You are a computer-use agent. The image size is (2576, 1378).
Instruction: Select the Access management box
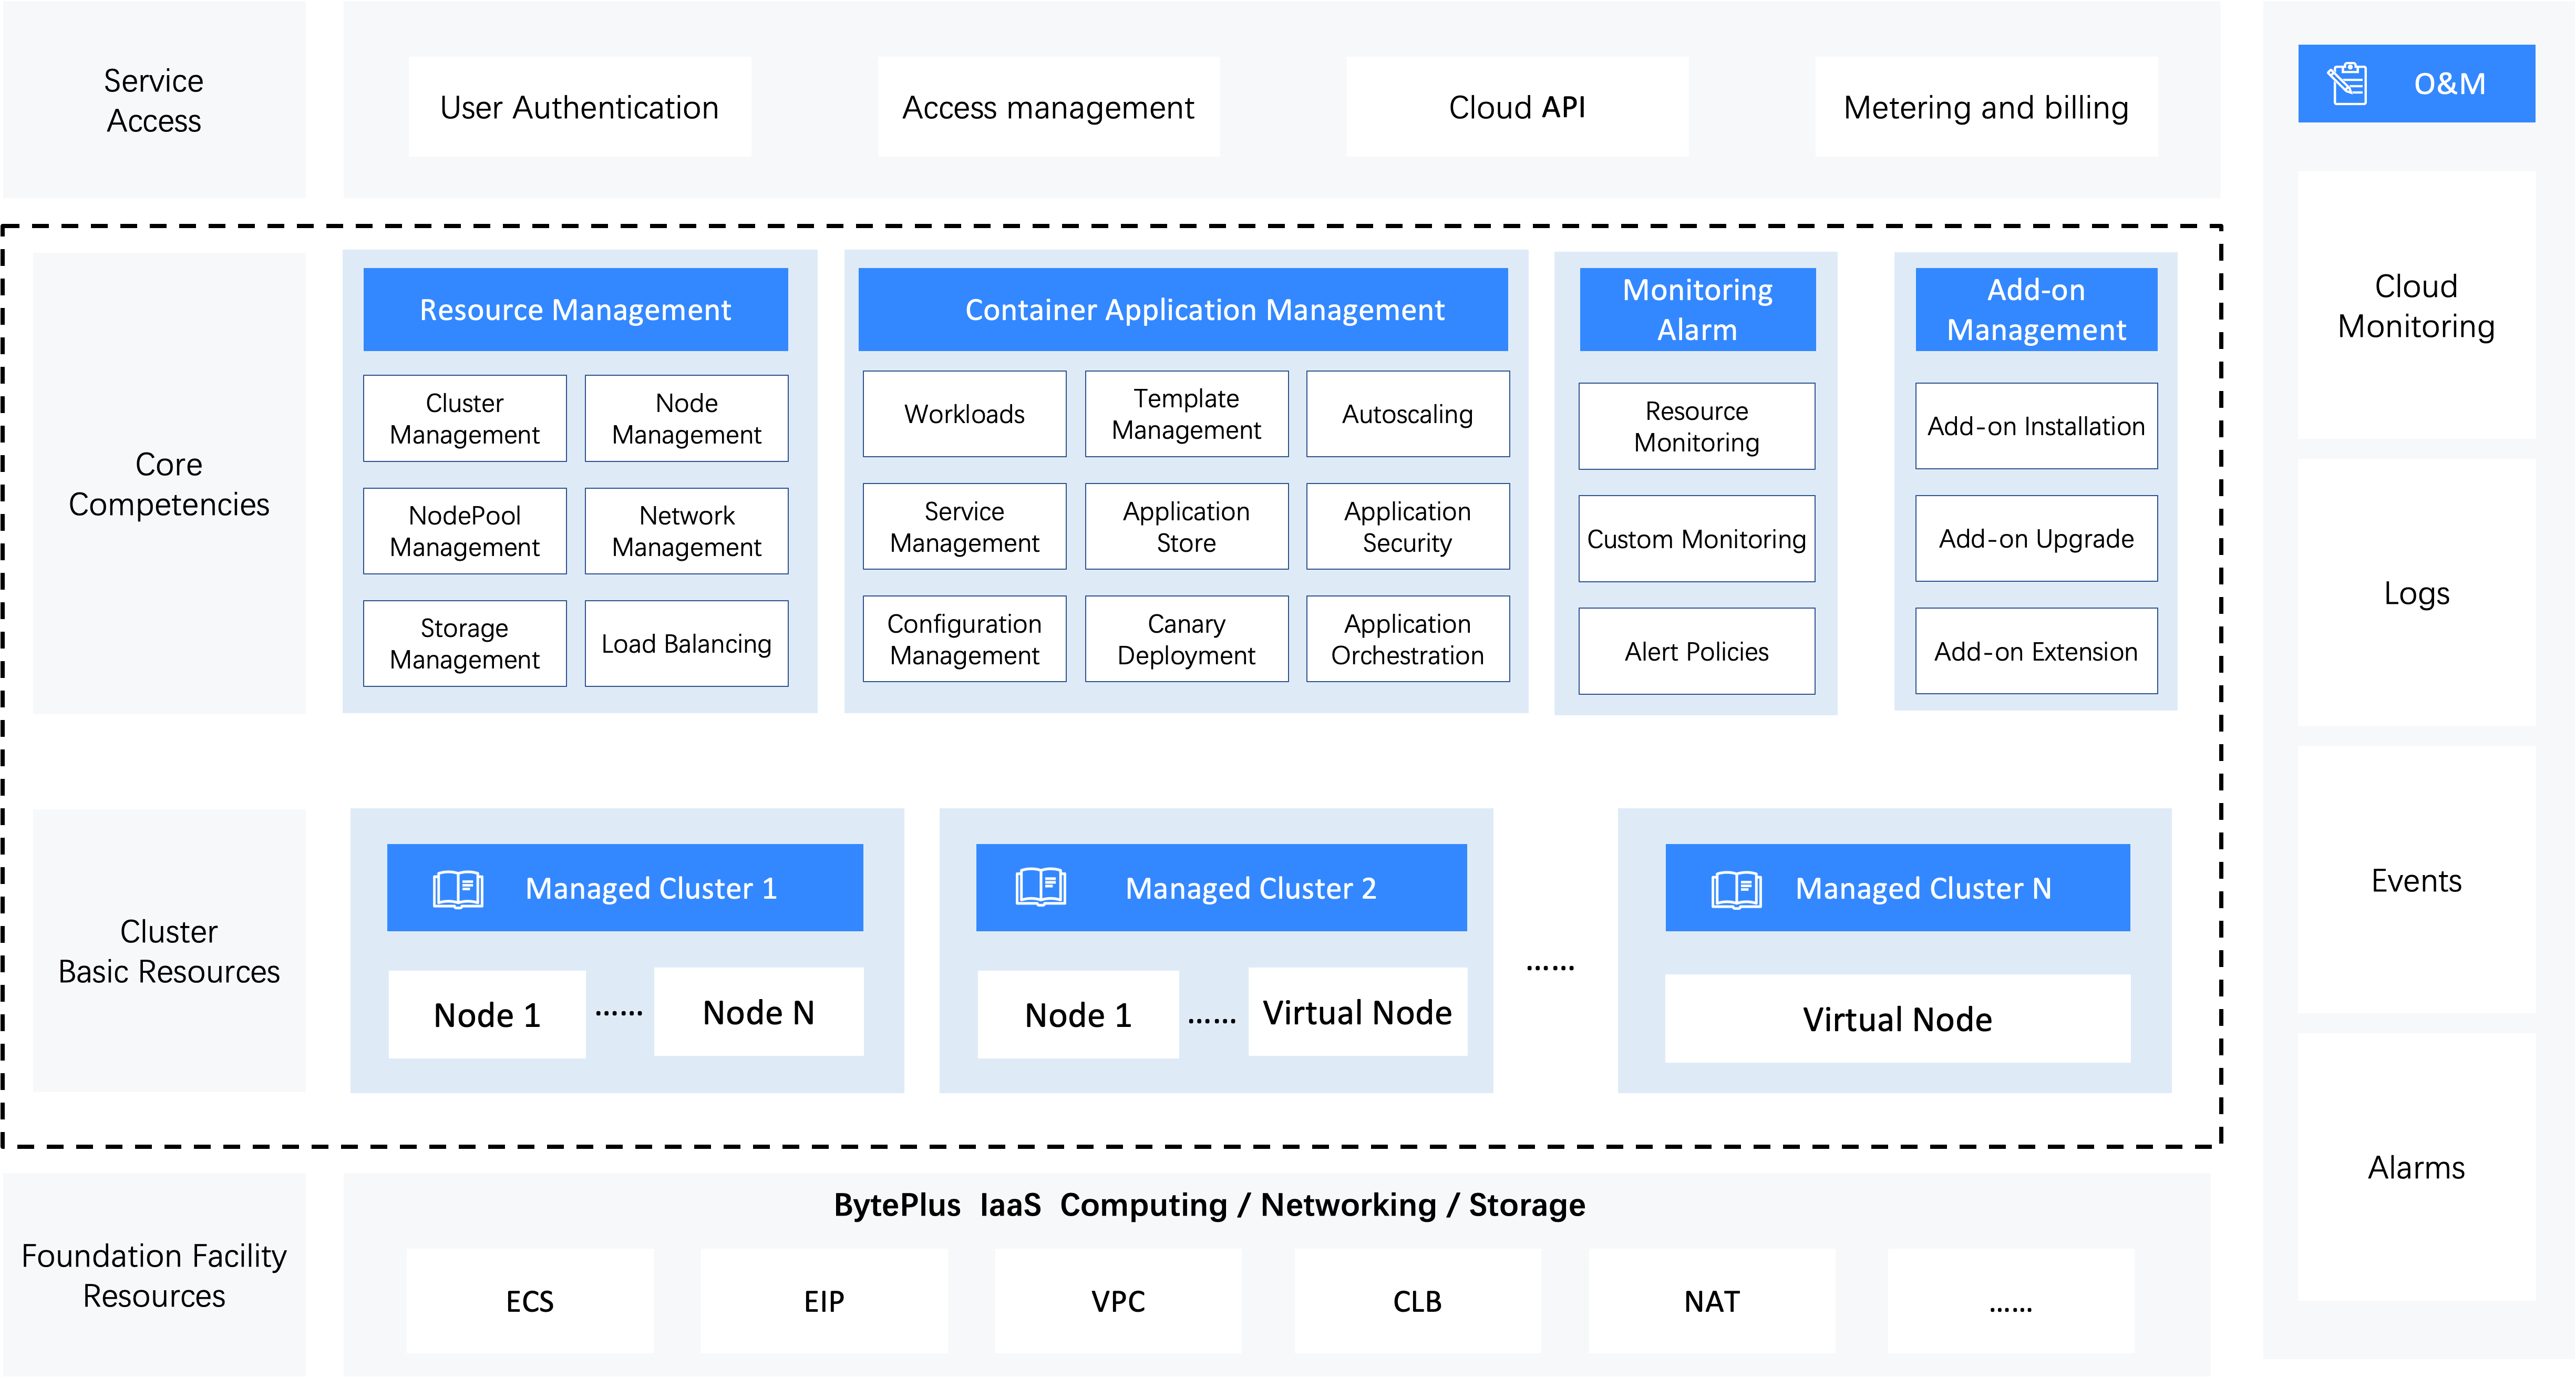click(1048, 107)
